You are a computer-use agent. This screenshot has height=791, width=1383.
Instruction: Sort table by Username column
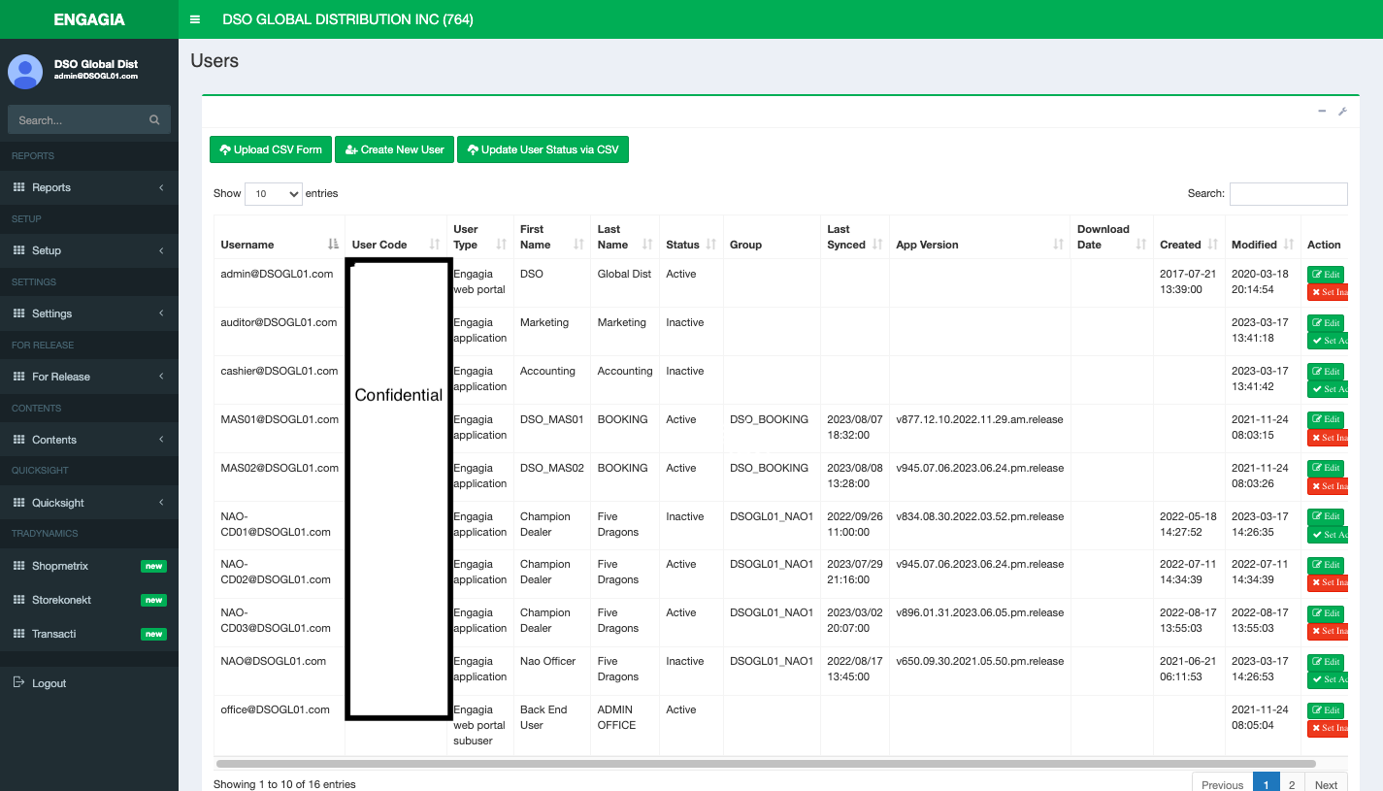click(279, 237)
